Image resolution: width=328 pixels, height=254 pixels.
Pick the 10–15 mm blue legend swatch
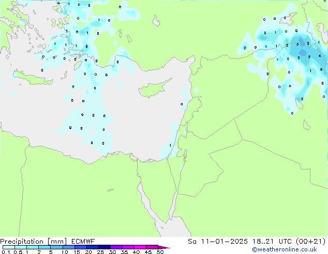[x=69, y=247]
